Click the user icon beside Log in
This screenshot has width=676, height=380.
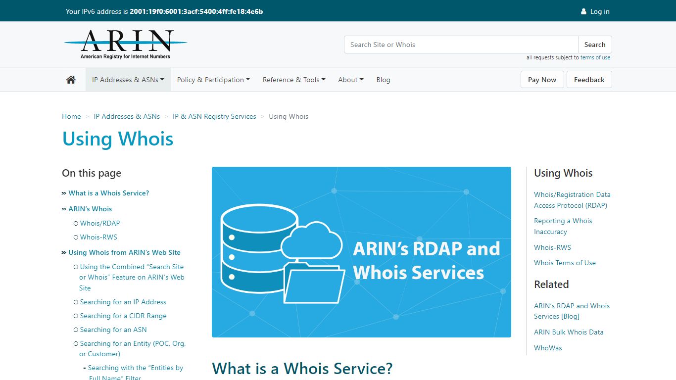(x=583, y=11)
